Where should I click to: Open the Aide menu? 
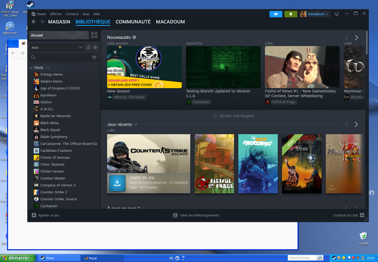tap(96, 14)
